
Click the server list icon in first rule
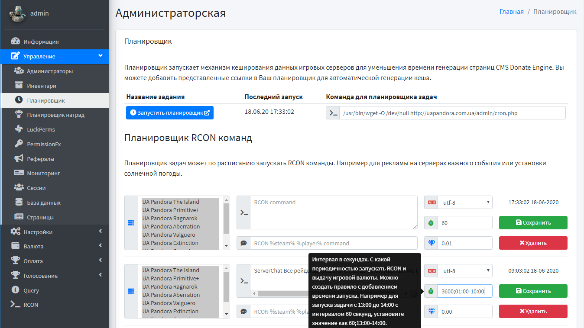click(131, 223)
